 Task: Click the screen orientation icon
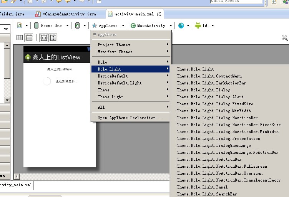point(78,25)
